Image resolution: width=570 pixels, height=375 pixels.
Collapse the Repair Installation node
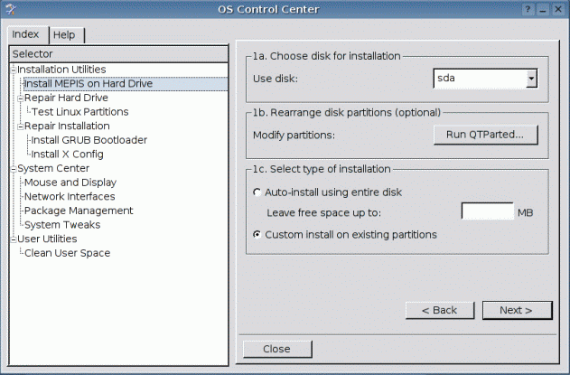[21, 127]
